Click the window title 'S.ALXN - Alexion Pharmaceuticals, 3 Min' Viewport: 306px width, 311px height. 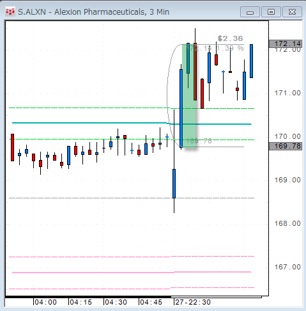tap(93, 12)
